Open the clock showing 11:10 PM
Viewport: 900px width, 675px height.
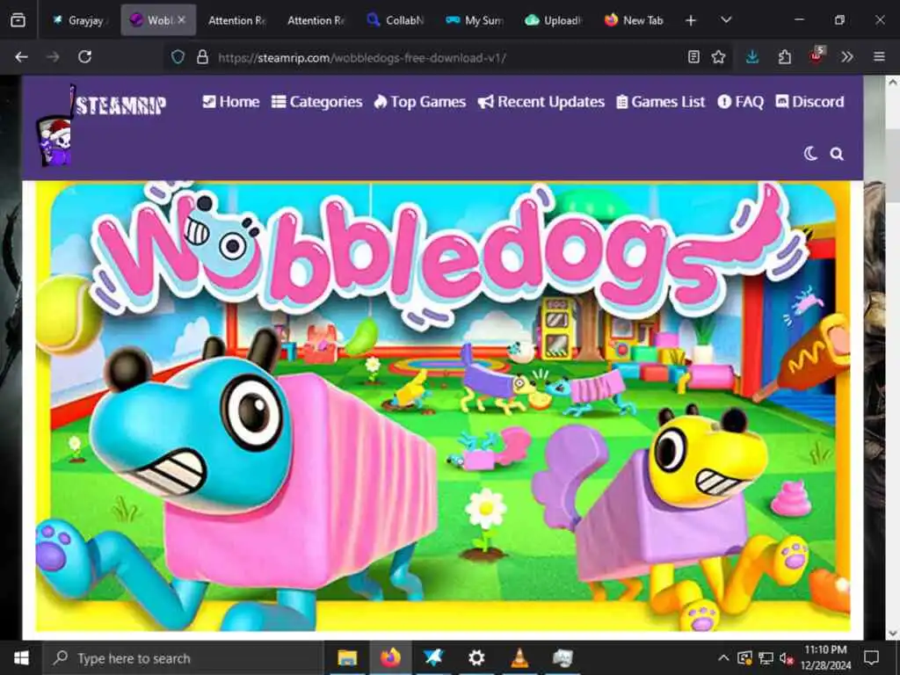point(825,657)
